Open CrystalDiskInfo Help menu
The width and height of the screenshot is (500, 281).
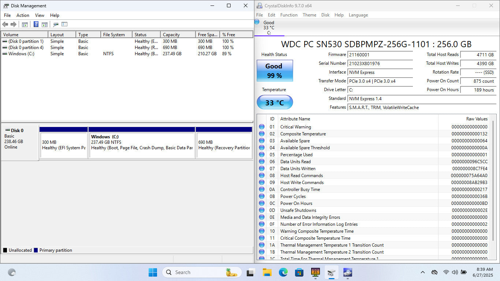(339, 15)
